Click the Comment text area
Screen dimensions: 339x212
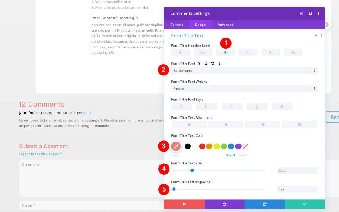(92, 178)
